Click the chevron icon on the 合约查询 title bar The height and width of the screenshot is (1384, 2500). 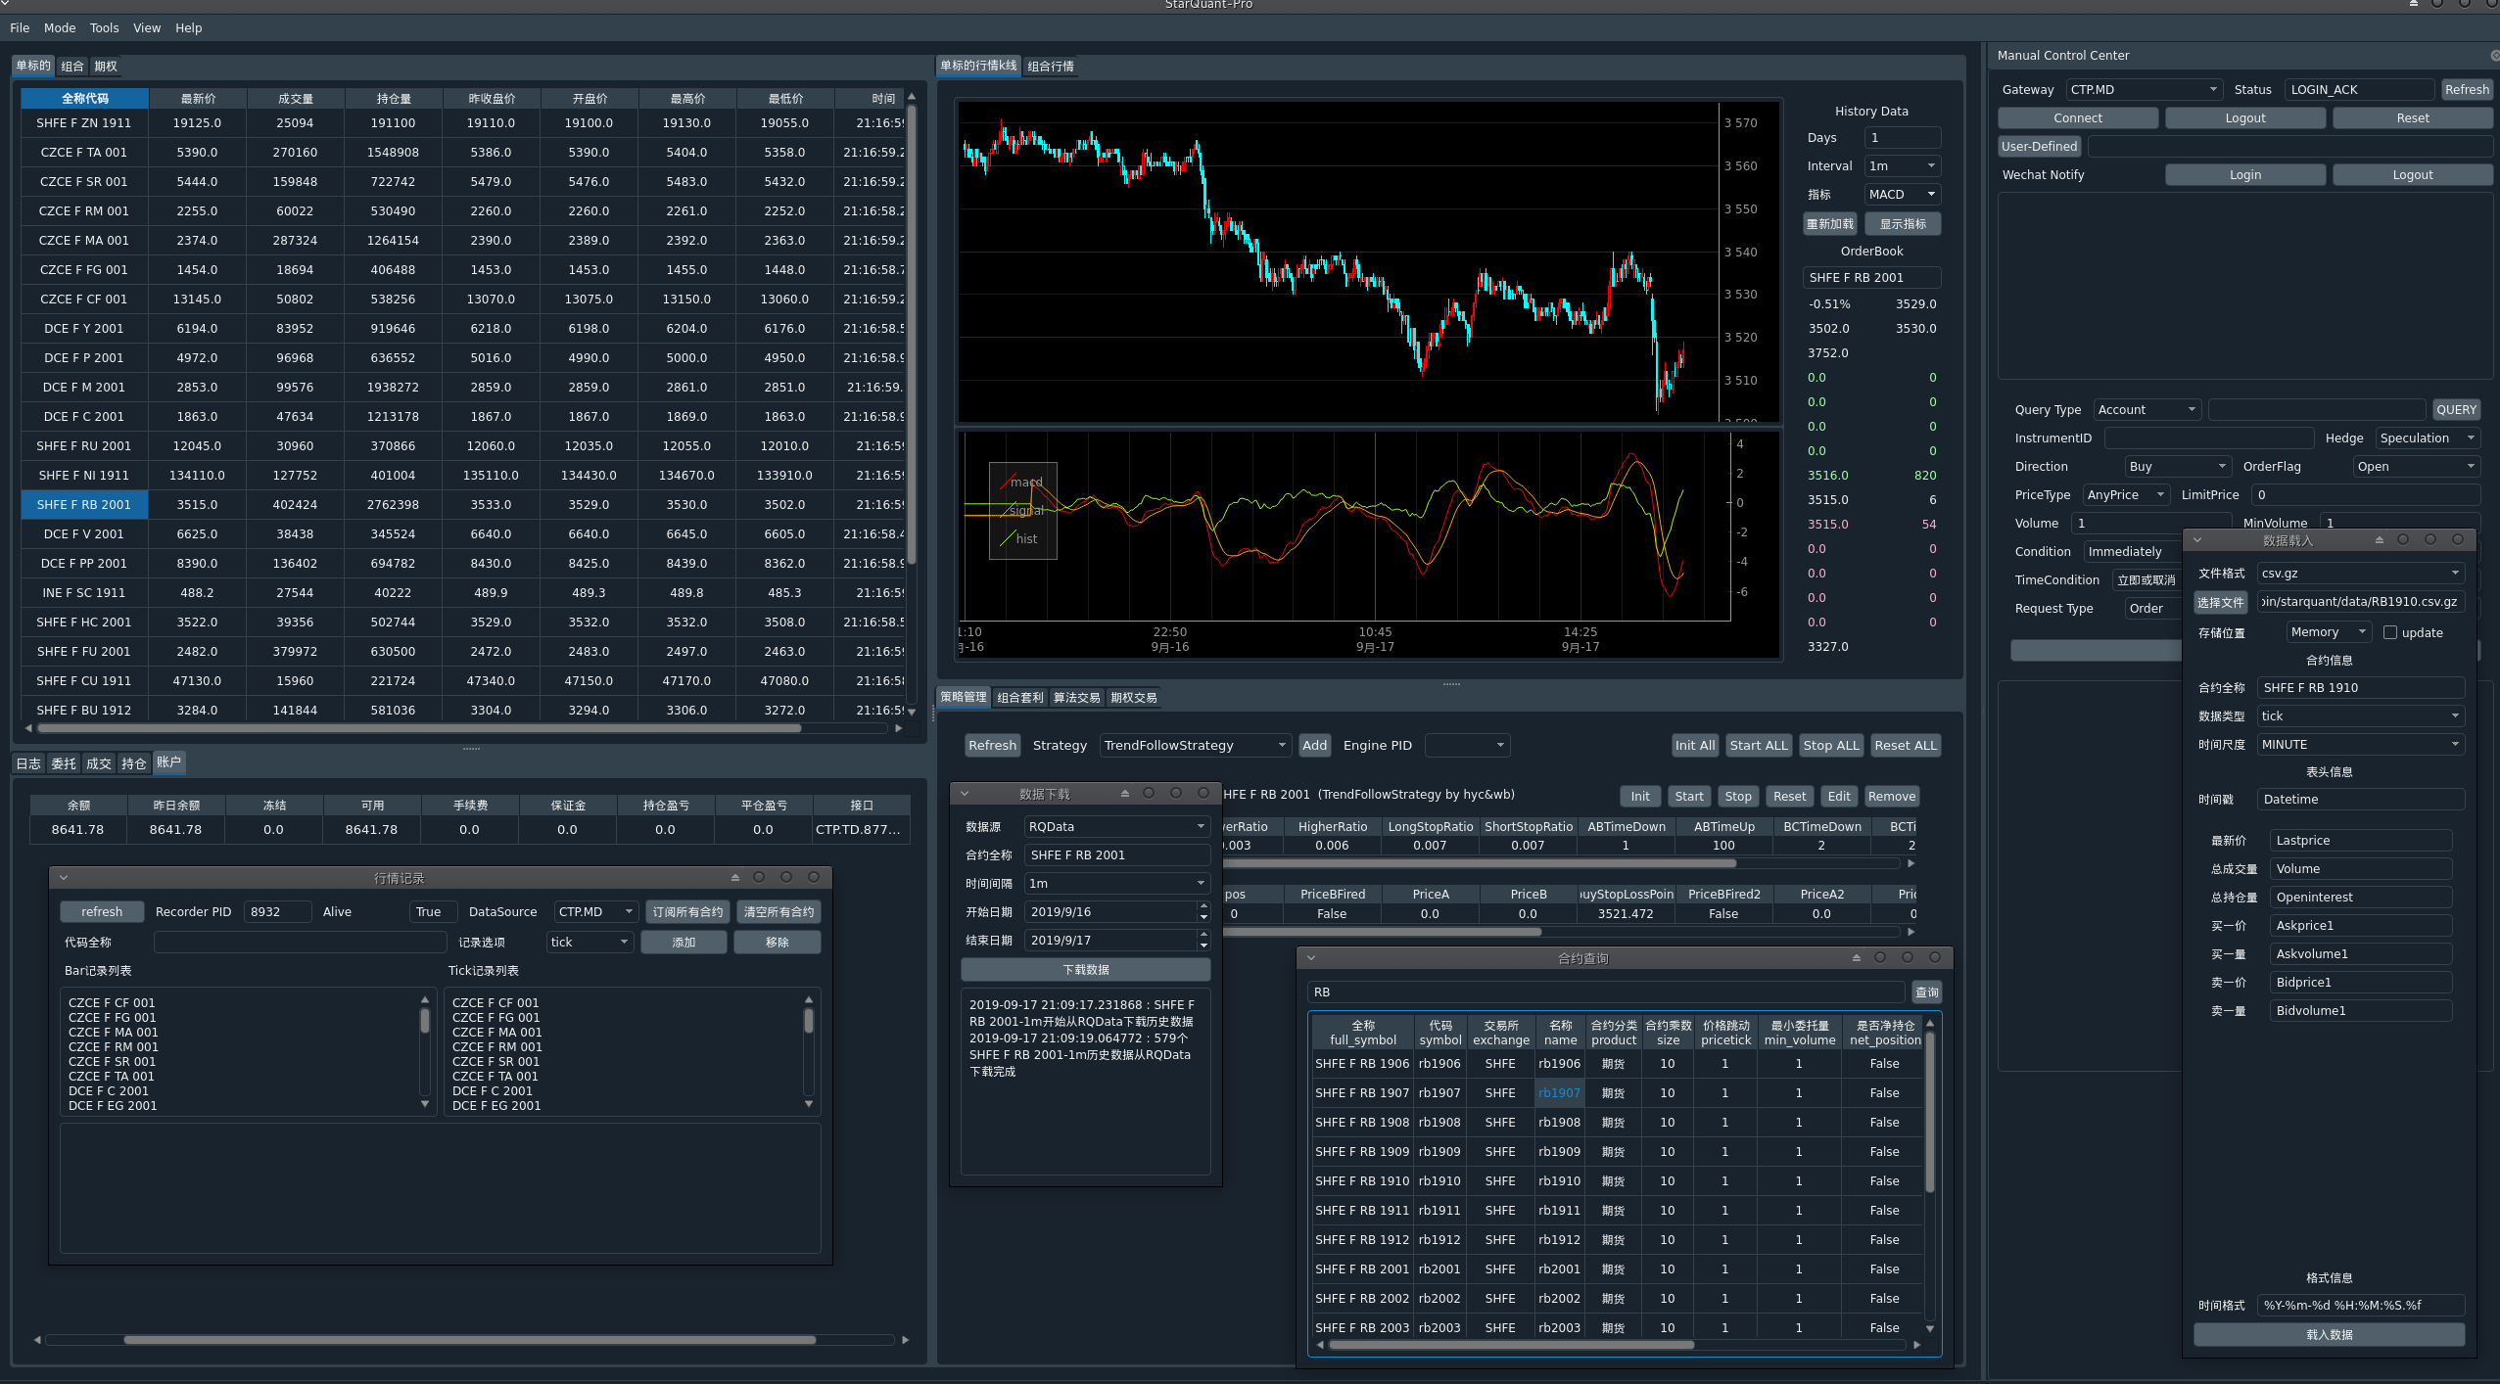[1311, 958]
